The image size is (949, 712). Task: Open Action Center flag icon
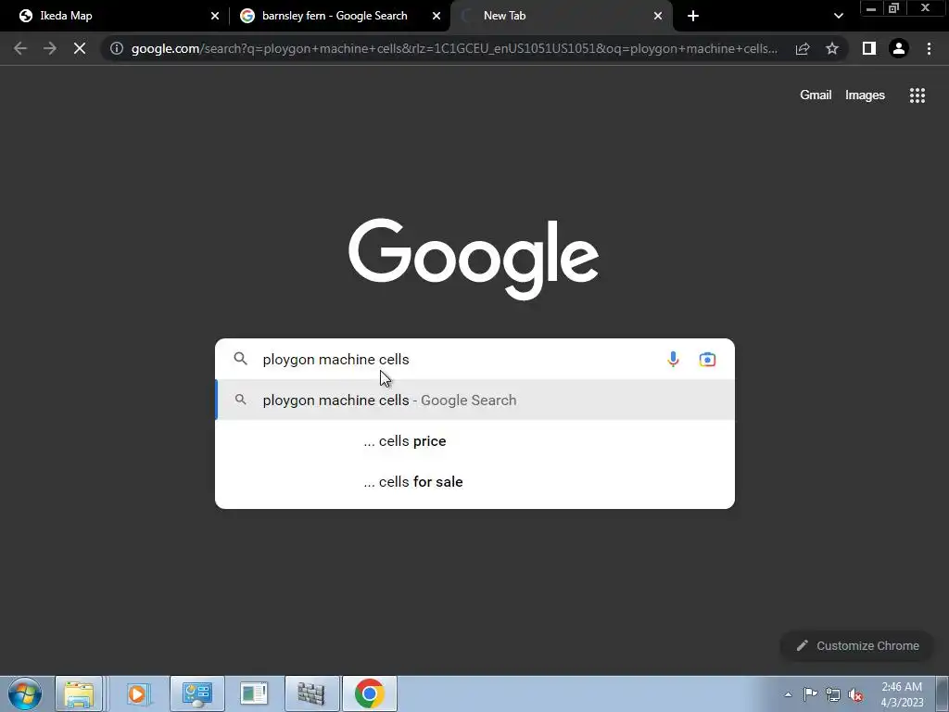pyautogui.click(x=810, y=693)
